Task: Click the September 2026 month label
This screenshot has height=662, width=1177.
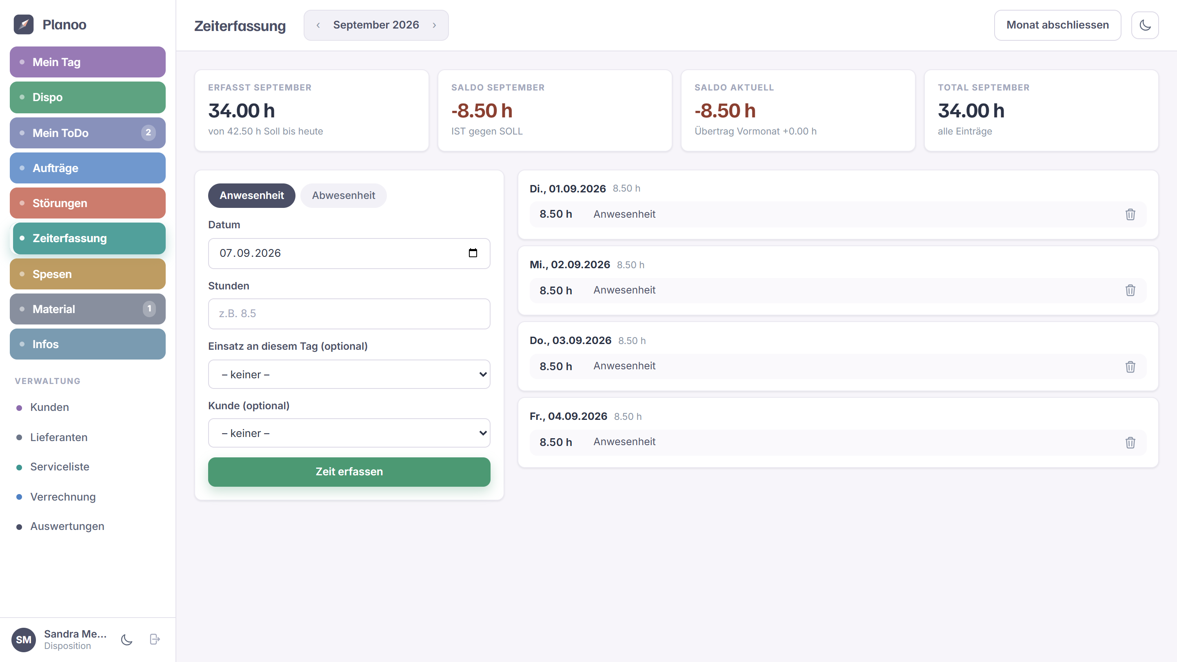Action: point(375,25)
